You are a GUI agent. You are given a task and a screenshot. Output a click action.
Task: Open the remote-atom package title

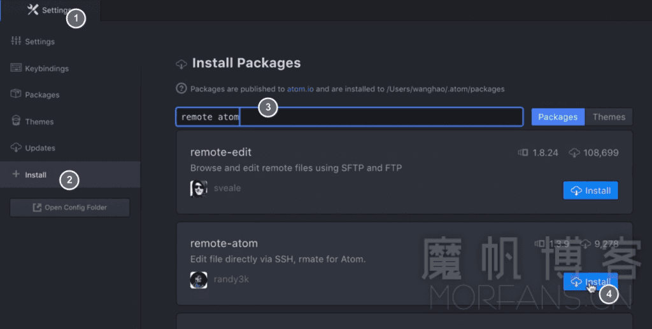[x=223, y=243]
